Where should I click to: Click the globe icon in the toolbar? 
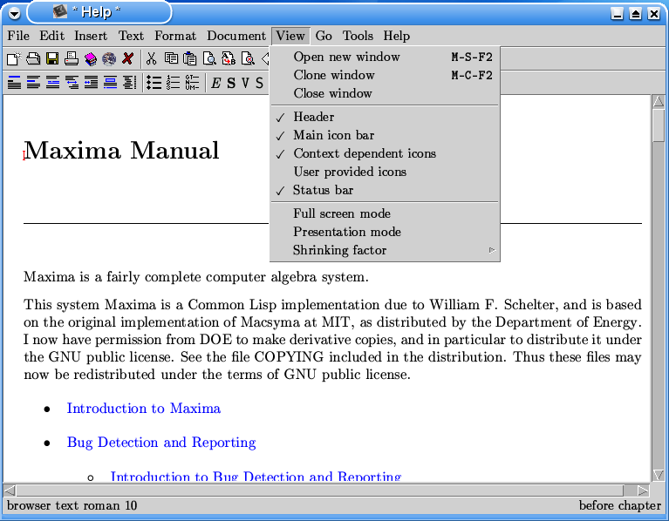pos(109,58)
